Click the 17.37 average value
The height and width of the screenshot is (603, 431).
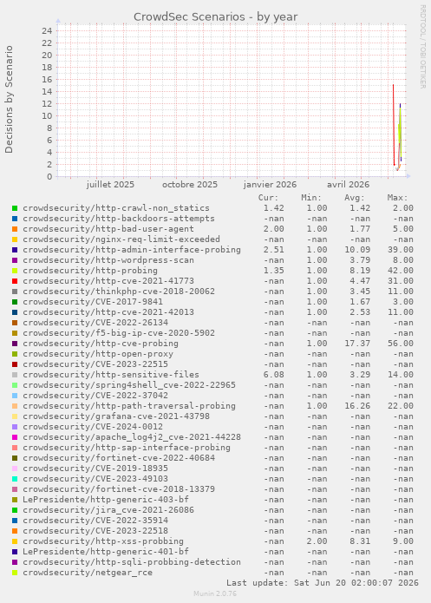pyautogui.click(x=357, y=344)
